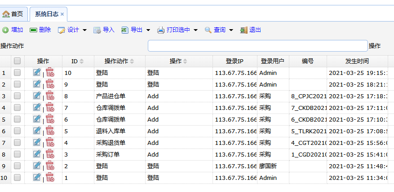The width and height of the screenshot is (394, 192).
Task: Expand the 设计 dropdown arrow
Action: pos(84,30)
